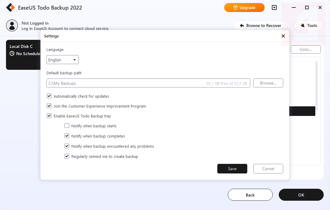330x210 pixels.
Task: Click the No Schedule clock icon
Action: point(12,54)
